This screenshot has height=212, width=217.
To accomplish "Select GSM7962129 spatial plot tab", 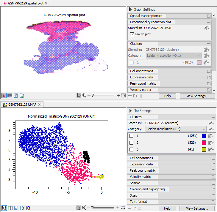I will point(26,3).
